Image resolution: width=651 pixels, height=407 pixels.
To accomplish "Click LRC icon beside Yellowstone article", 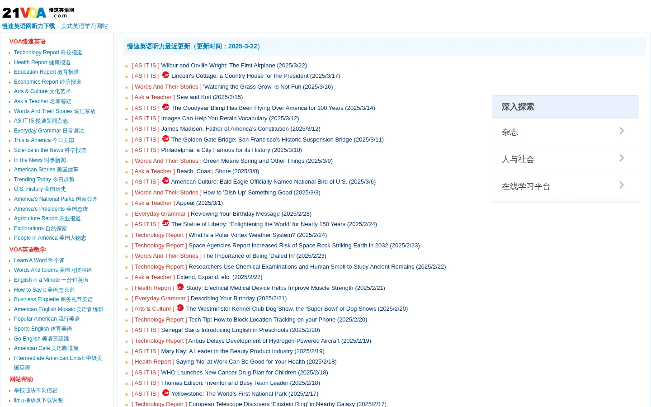I will click(165, 393).
